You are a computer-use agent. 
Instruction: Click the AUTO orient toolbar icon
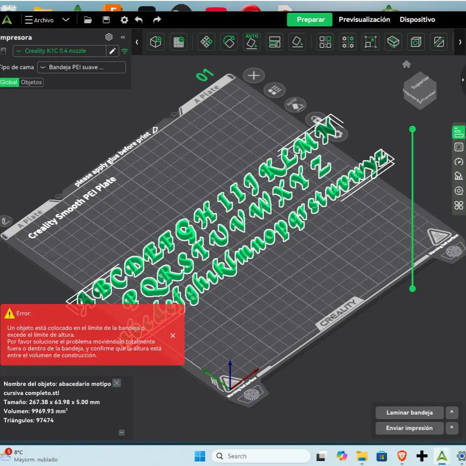(252, 42)
